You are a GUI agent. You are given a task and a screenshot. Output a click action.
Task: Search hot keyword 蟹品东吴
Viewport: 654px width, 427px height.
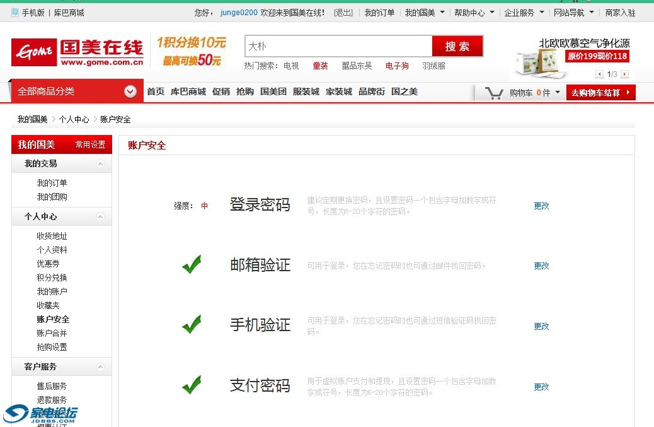click(x=357, y=66)
